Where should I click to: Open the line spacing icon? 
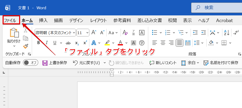pyautogui.click(x=197, y=43)
